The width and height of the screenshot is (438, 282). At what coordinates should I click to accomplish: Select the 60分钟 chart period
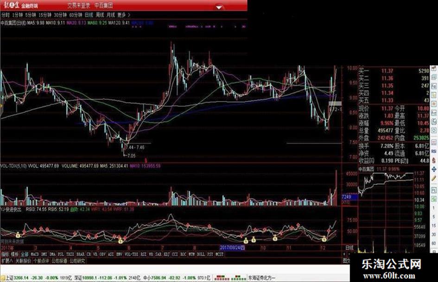[76, 15]
